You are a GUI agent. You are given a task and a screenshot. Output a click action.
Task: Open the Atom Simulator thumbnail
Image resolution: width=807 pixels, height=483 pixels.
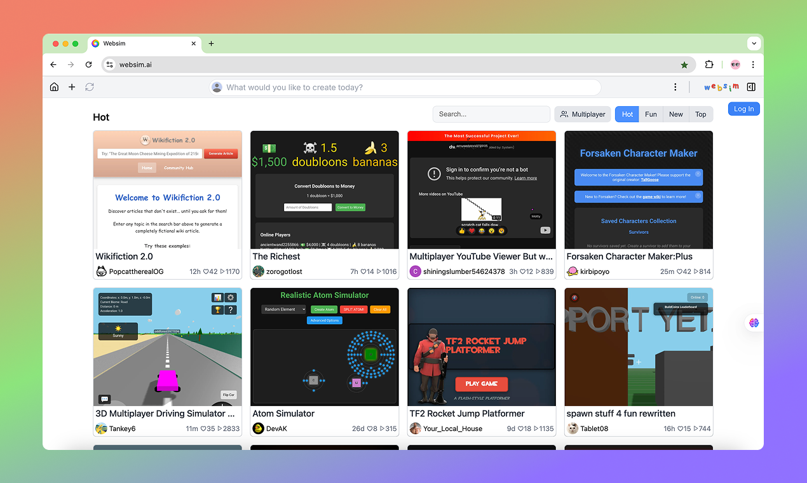(x=324, y=347)
